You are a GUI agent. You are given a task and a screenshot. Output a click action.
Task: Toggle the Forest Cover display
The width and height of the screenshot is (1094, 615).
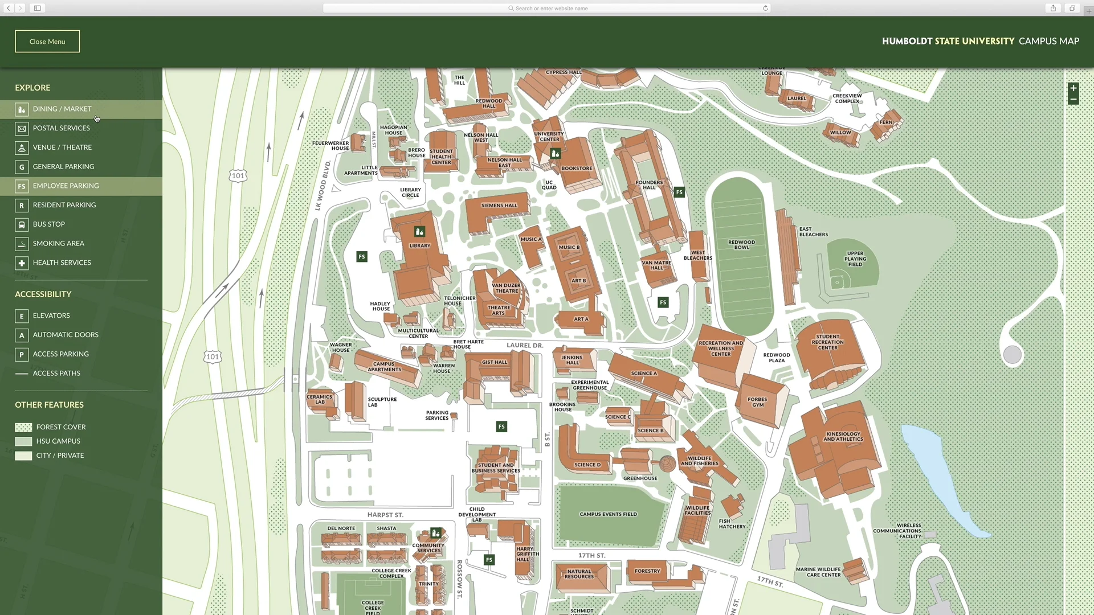pos(23,427)
